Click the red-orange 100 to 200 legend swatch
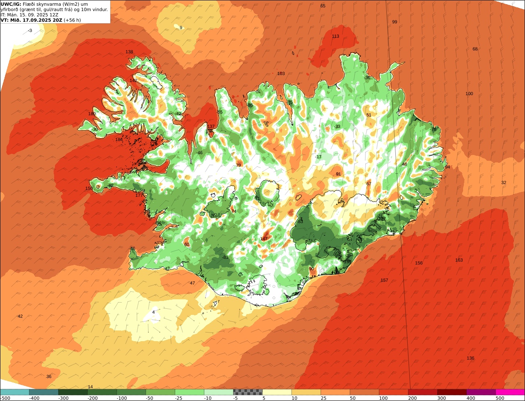The height and width of the screenshot is (401, 525). [393, 392]
